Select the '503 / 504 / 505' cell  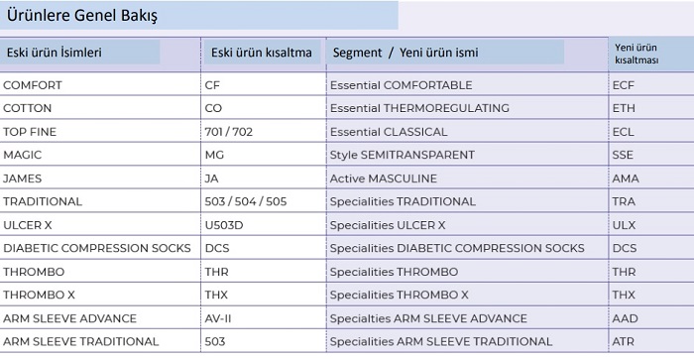point(264,201)
